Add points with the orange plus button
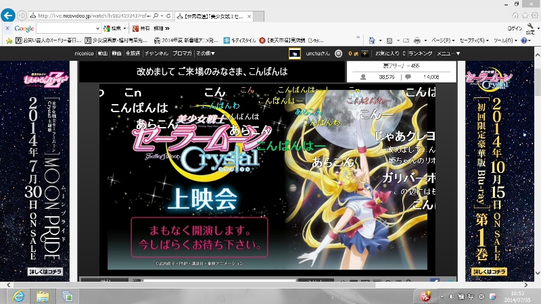This screenshot has width=541, height=304. coord(364,53)
